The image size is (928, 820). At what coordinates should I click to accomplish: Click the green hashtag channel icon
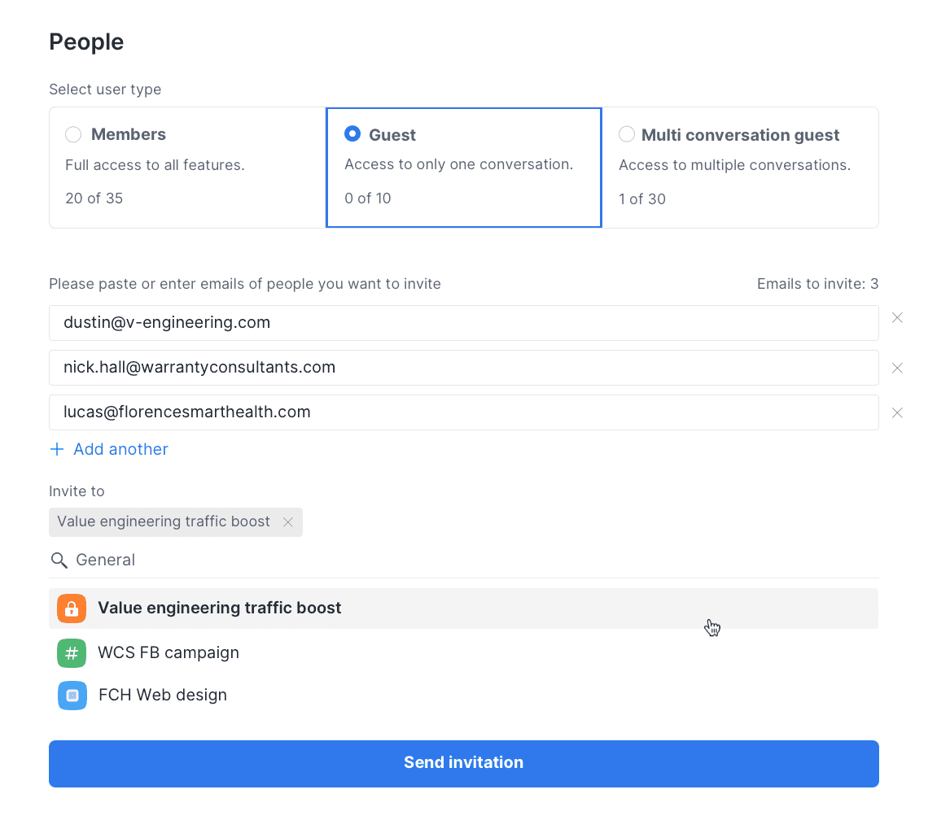pos(72,653)
